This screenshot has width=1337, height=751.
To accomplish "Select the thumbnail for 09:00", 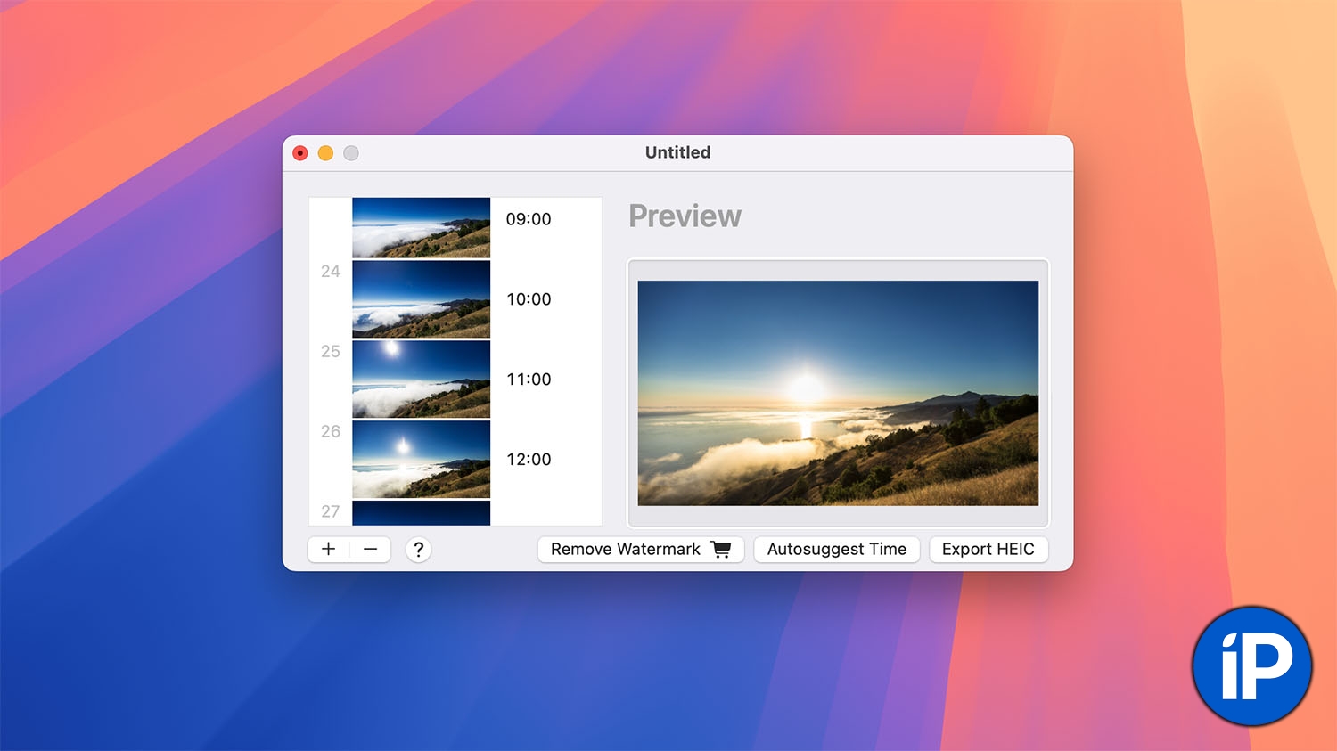I will click(x=421, y=227).
